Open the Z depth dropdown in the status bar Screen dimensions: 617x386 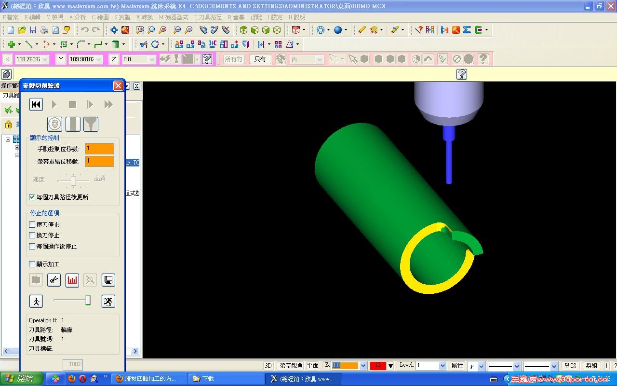point(363,366)
